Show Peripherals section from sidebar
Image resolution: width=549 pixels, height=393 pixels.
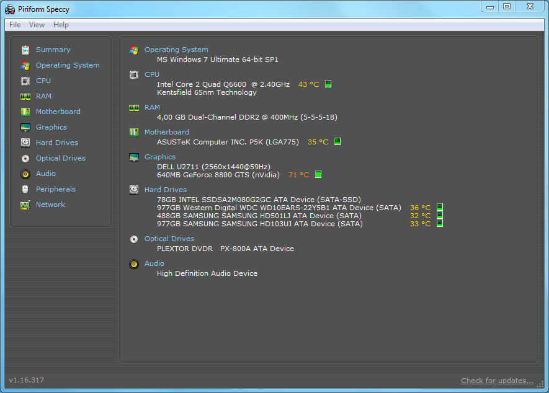[x=56, y=189]
